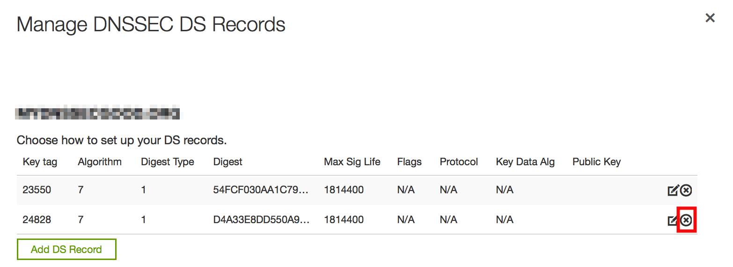Viewport: 733px width, 267px height.
Task: Click the Key Data Alg column header
Action: tap(525, 162)
